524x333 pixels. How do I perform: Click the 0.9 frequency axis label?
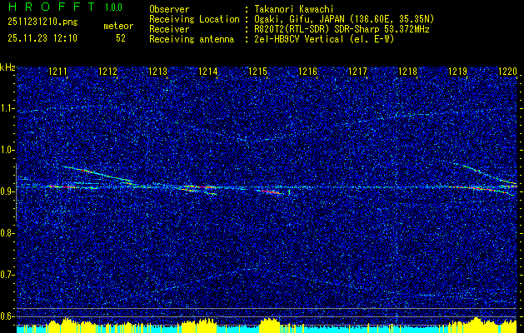(7, 191)
